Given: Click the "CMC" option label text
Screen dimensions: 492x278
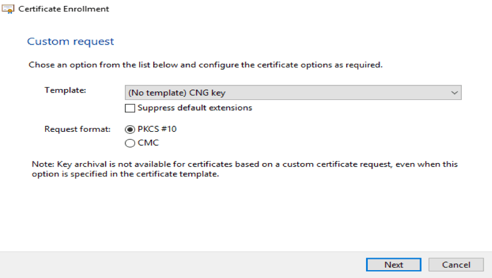Looking at the screenshot, I should [148, 143].
